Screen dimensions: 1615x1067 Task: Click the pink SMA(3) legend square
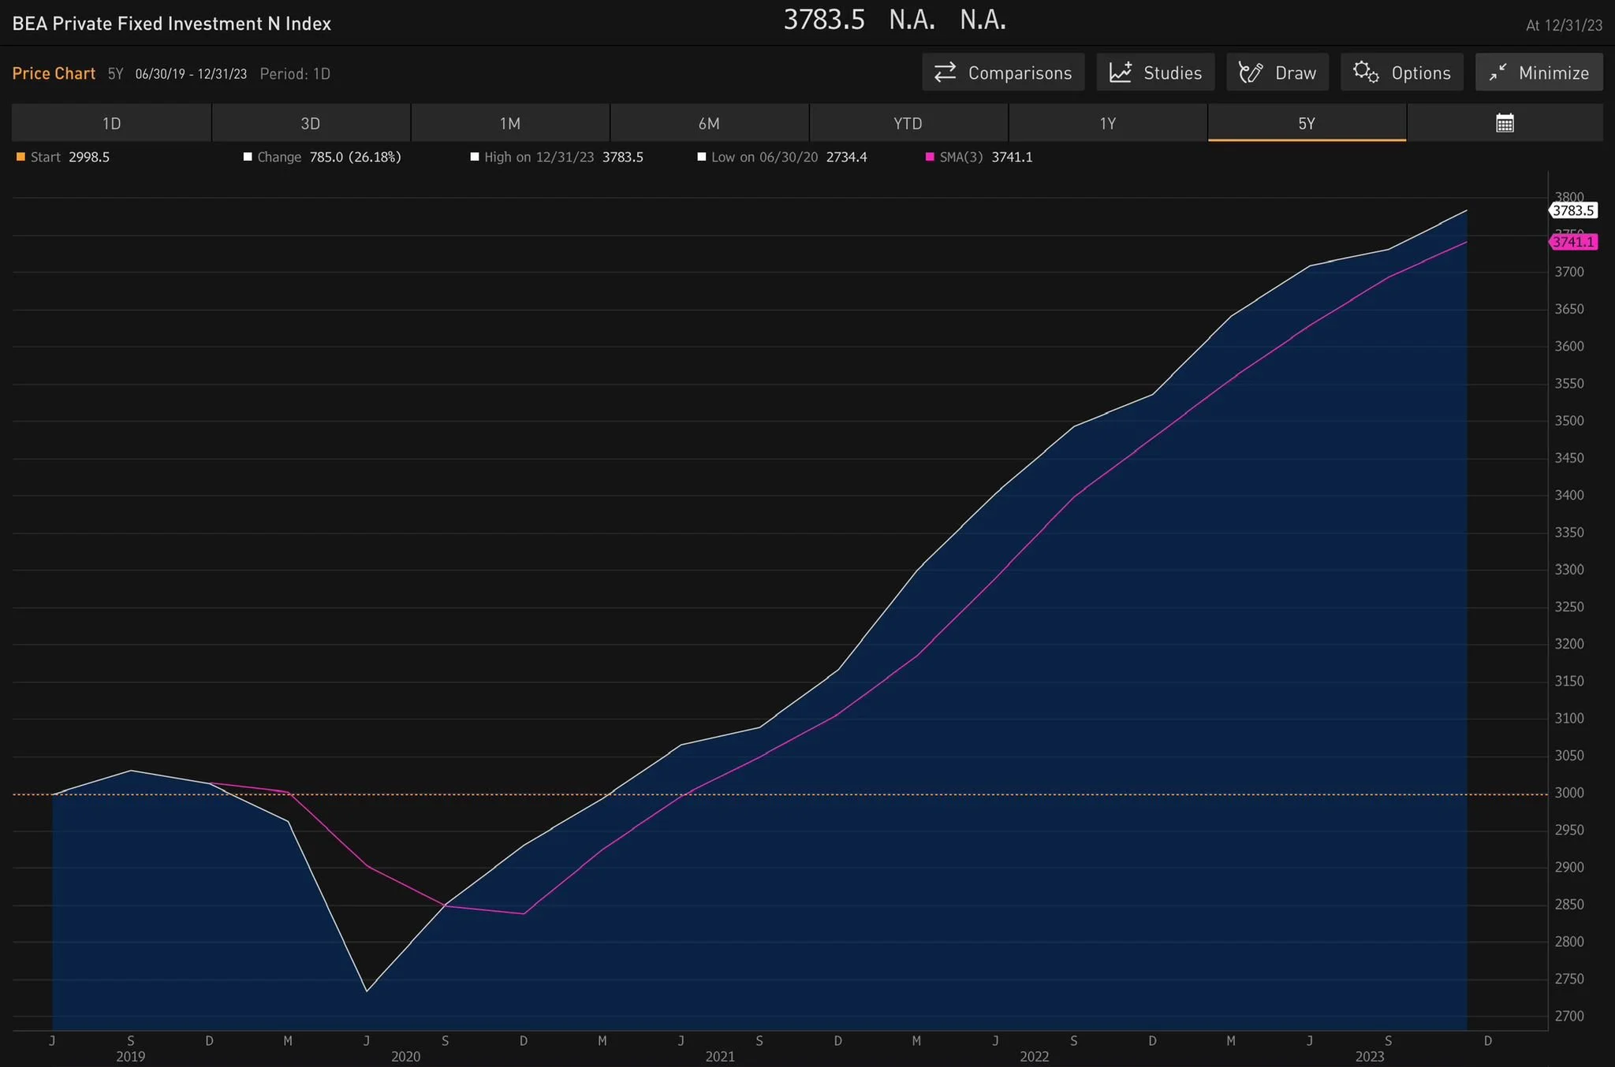pyautogui.click(x=930, y=157)
